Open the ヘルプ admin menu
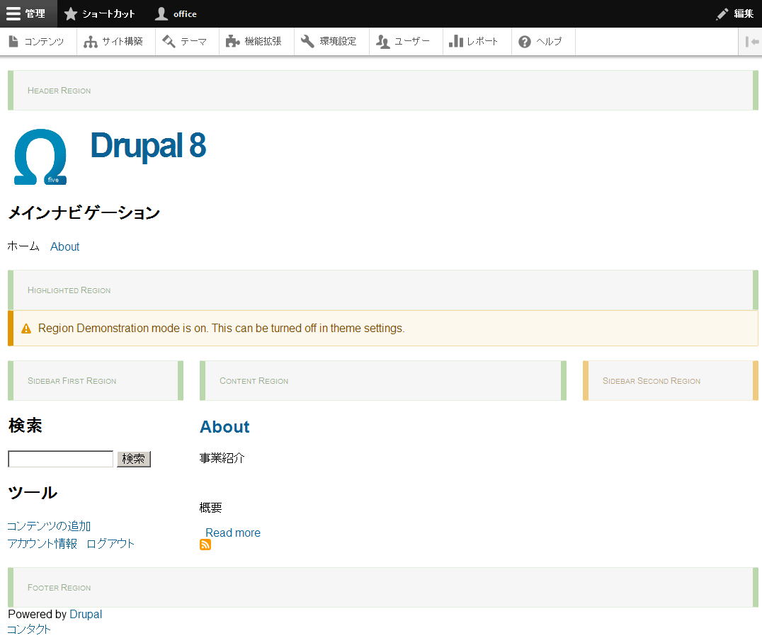The image size is (762, 638). [x=544, y=42]
